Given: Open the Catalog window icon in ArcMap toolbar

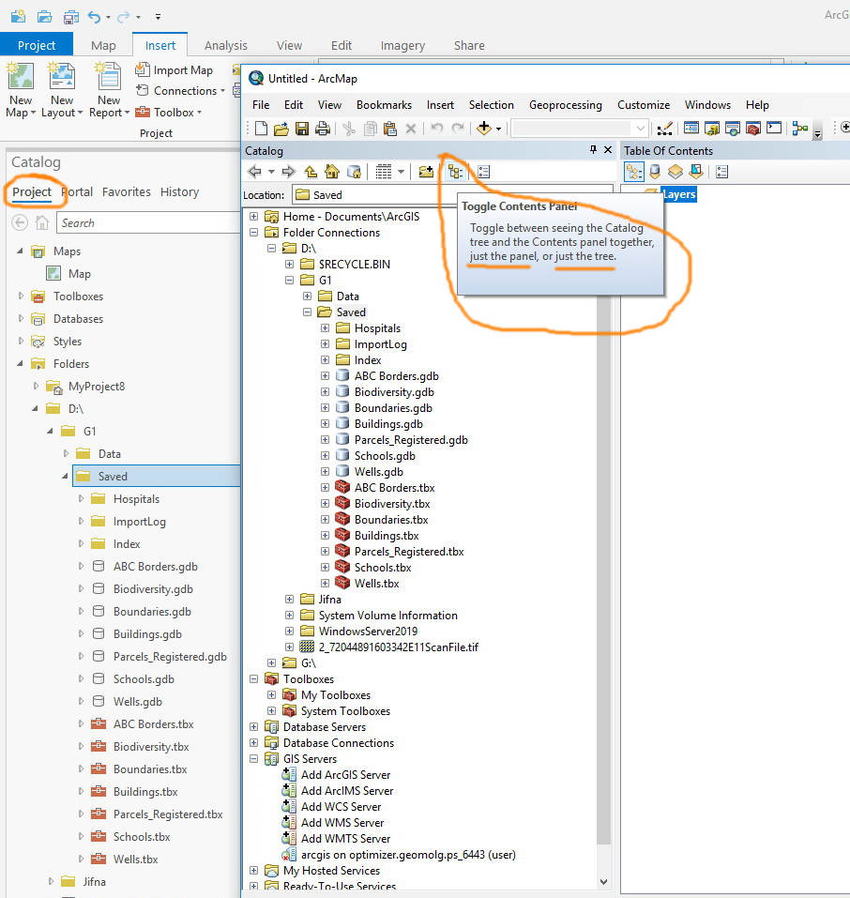Looking at the screenshot, I should click(x=712, y=129).
